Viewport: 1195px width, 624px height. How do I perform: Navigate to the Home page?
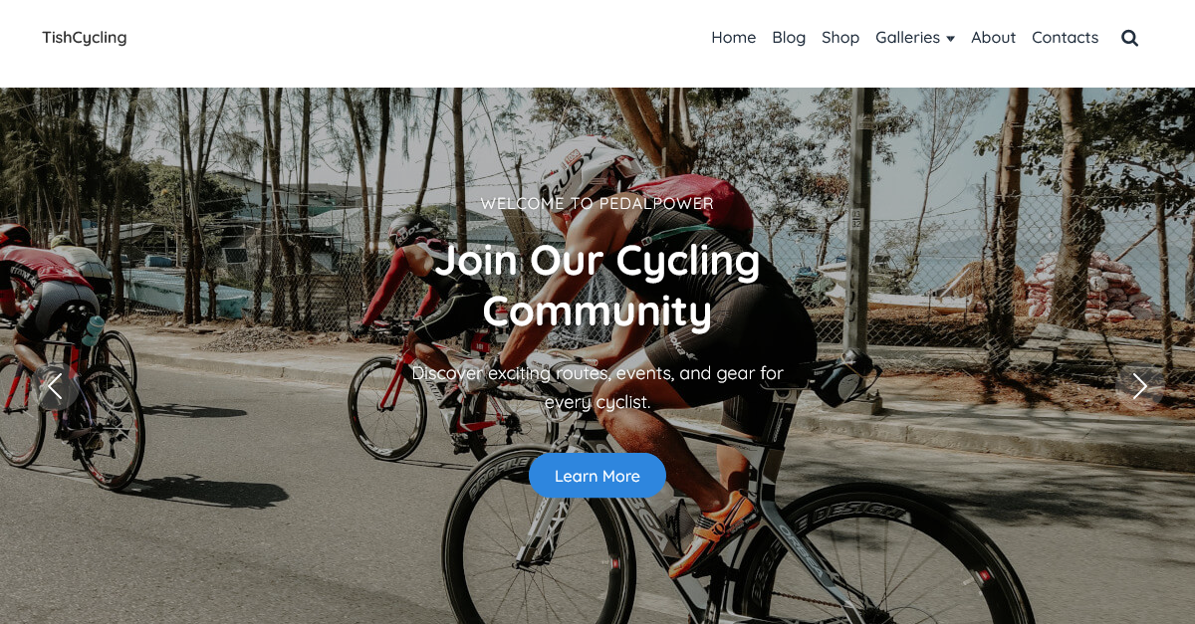(x=734, y=38)
